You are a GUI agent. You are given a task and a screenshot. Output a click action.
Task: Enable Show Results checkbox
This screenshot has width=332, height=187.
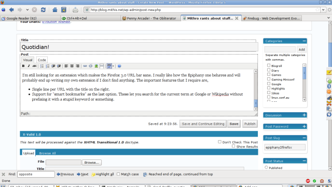[233, 146]
